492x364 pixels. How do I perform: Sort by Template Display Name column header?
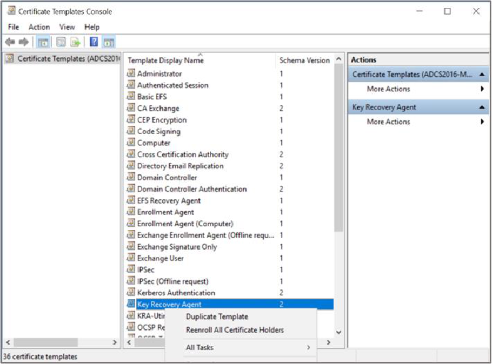pos(165,60)
